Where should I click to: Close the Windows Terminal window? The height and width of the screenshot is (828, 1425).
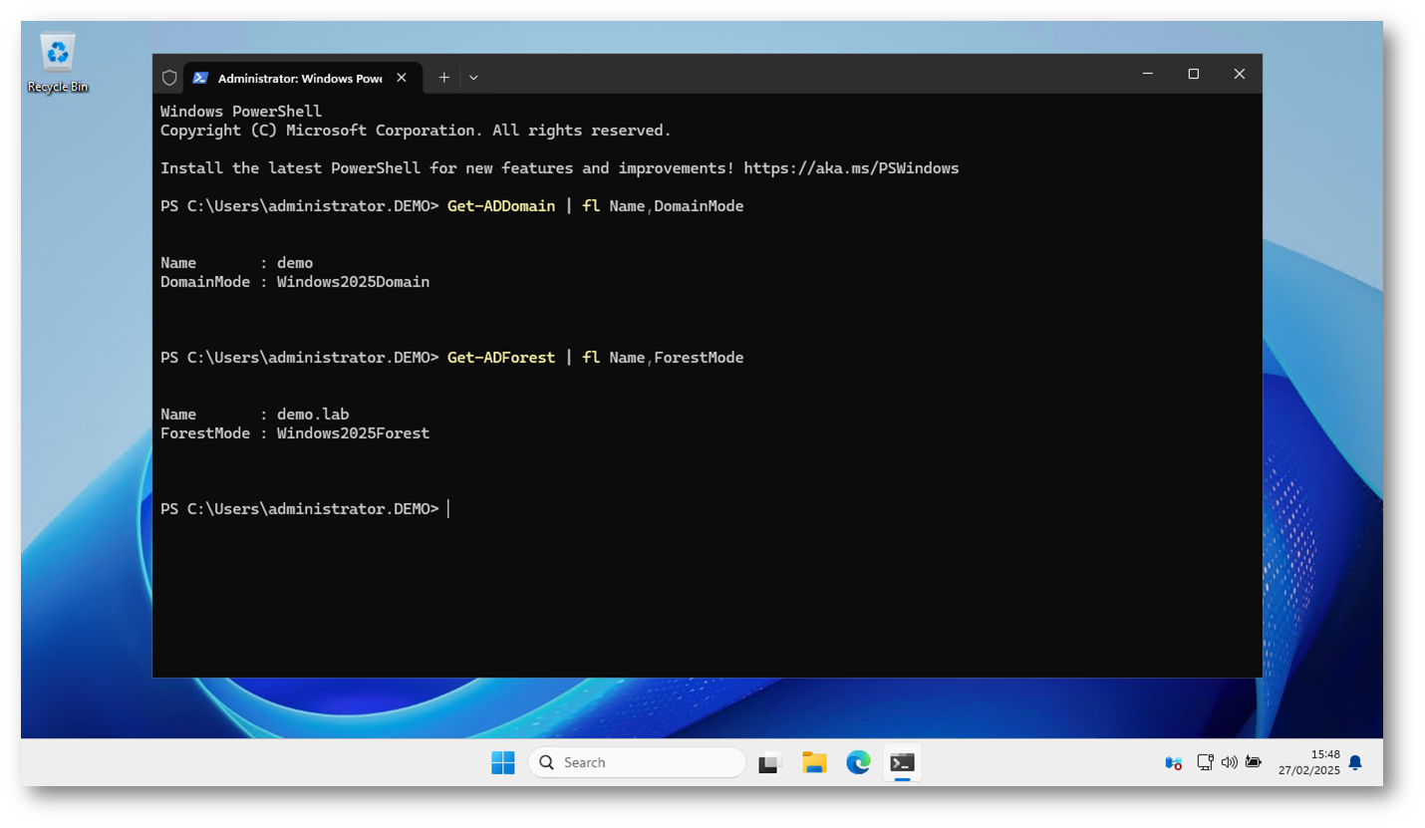click(x=1240, y=74)
